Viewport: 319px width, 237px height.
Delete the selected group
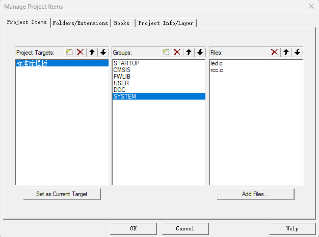click(x=177, y=53)
